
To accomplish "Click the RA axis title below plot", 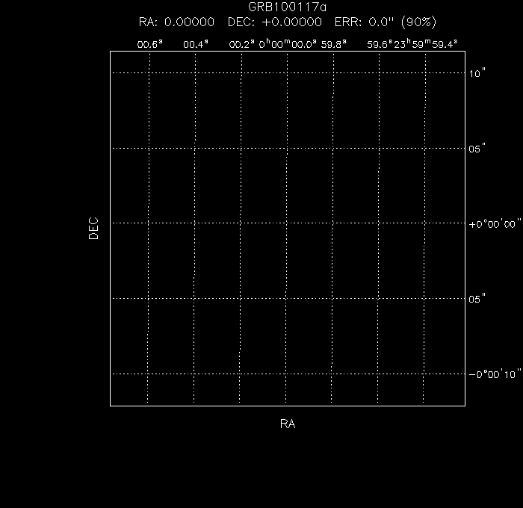I will point(288,424).
